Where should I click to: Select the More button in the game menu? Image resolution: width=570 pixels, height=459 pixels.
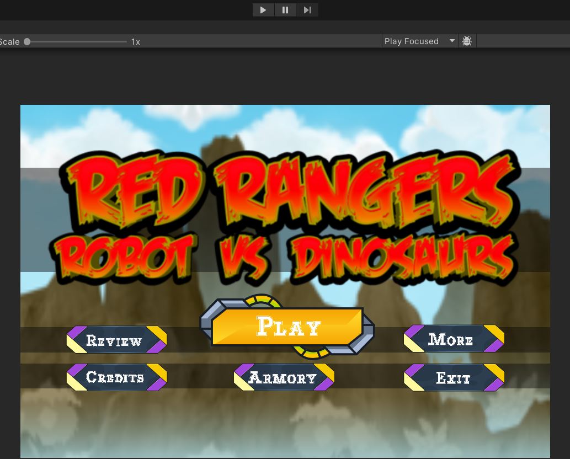[x=454, y=339]
